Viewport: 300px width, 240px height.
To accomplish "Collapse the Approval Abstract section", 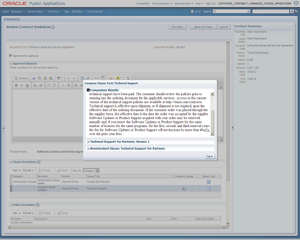I will click(11, 64).
